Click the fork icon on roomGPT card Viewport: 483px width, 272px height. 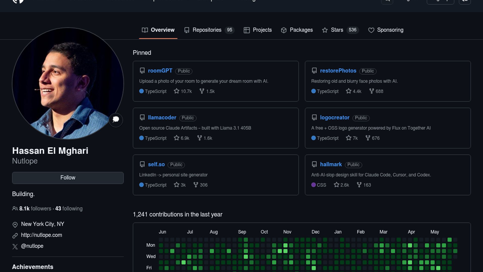coord(202,91)
